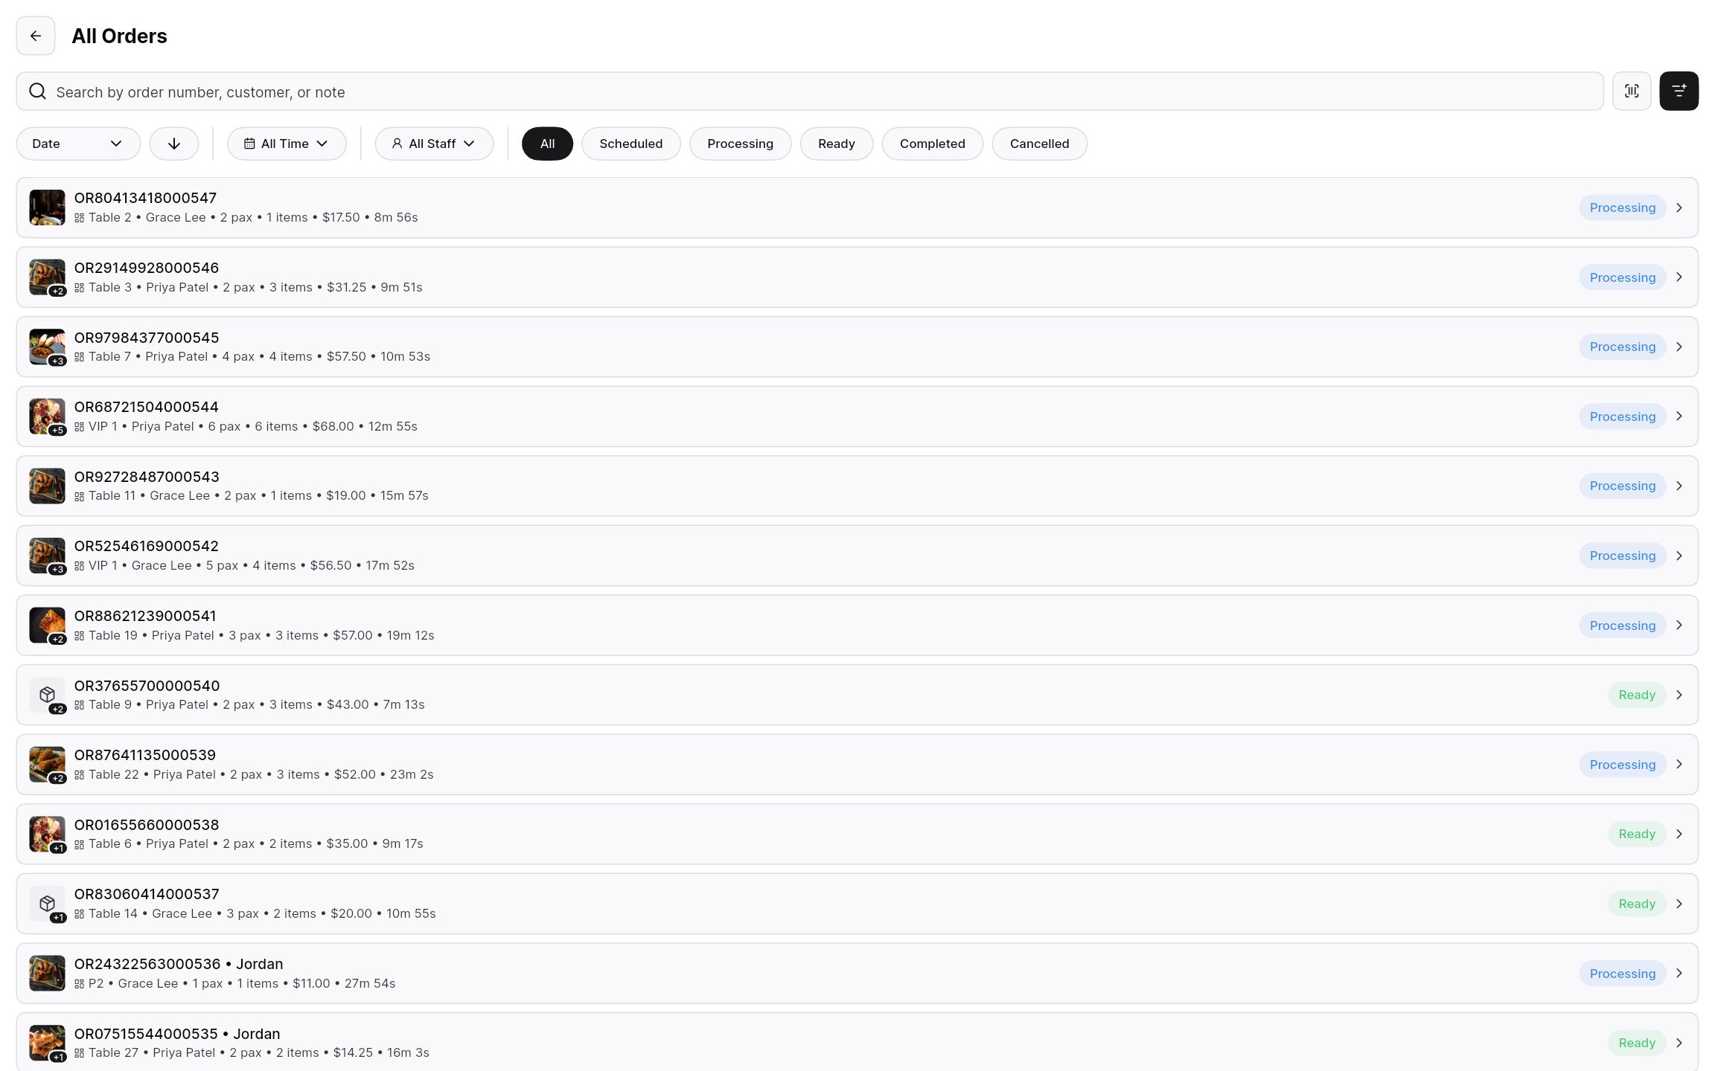Click thumbnail of order OR88621239000541

point(47,625)
